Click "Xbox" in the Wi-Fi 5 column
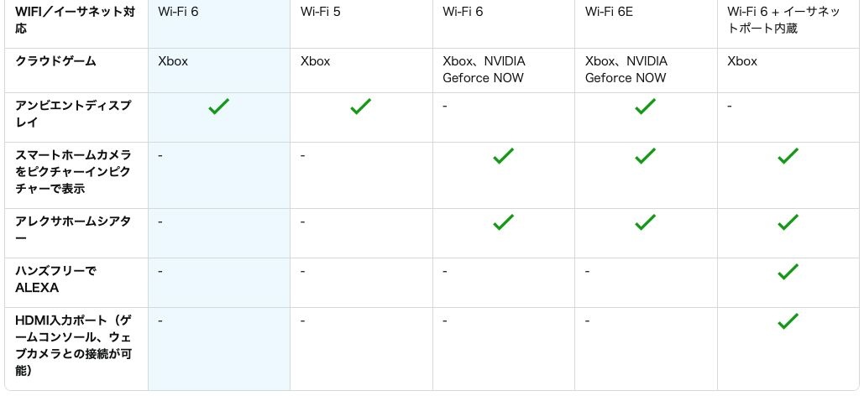The image size is (864, 396). 316,61
